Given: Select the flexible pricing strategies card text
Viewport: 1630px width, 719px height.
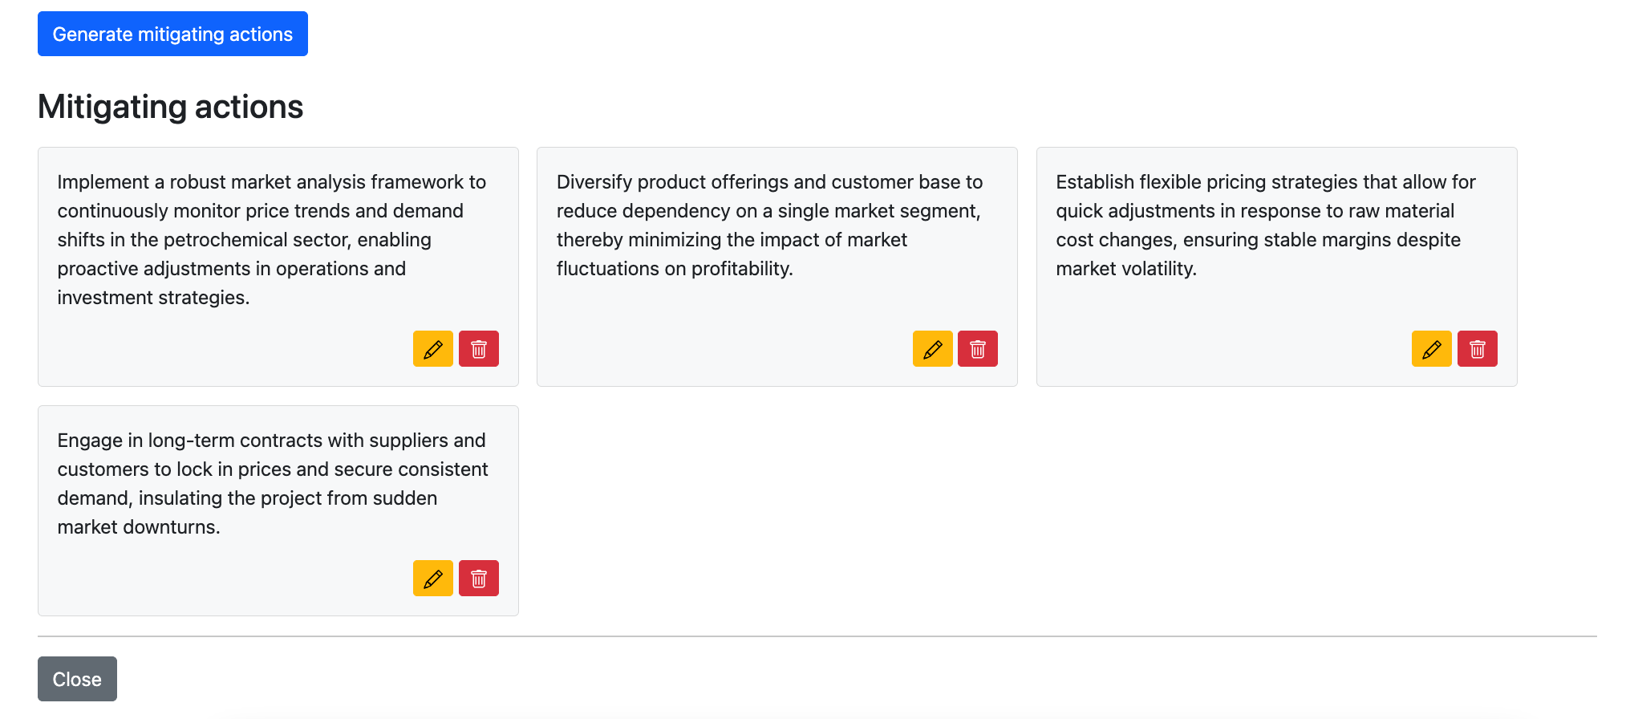Looking at the screenshot, I should pyautogui.click(x=1266, y=225).
